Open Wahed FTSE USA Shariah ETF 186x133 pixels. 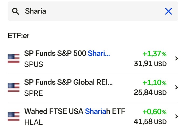(75, 111)
